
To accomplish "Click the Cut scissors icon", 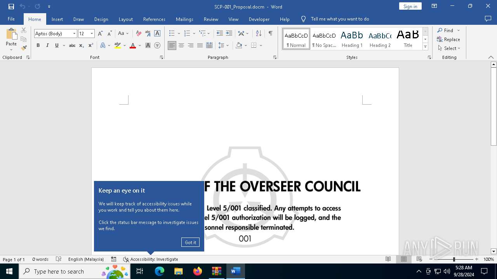I will click(24, 30).
